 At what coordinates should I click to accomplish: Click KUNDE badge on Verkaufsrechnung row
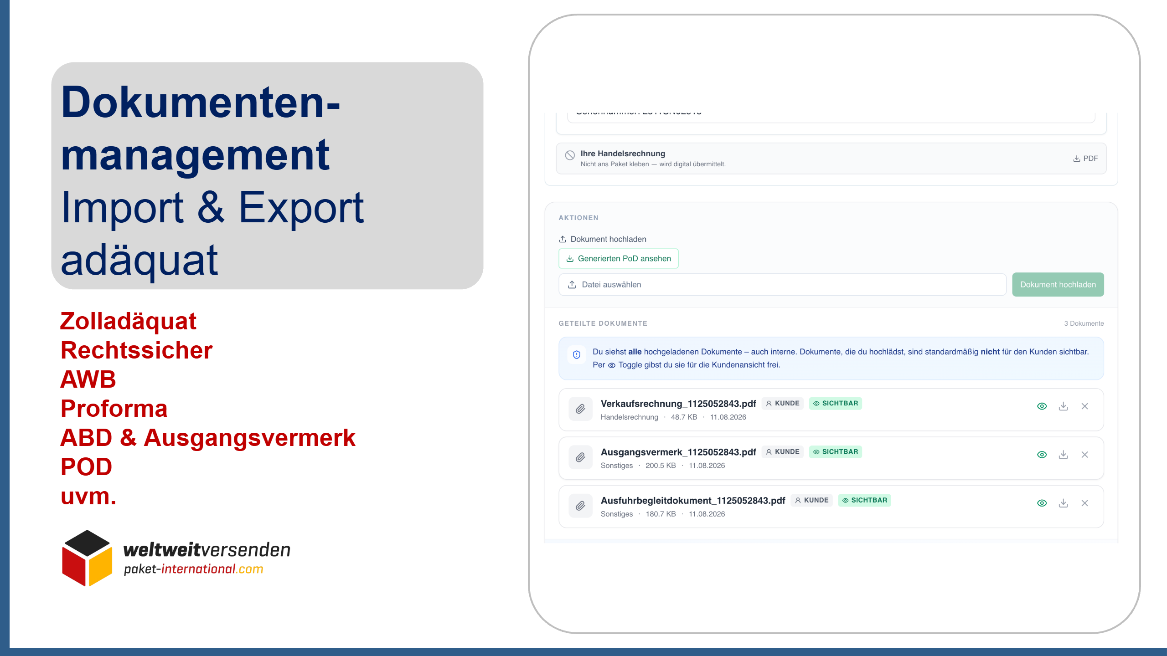pyautogui.click(x=783, y=403)
